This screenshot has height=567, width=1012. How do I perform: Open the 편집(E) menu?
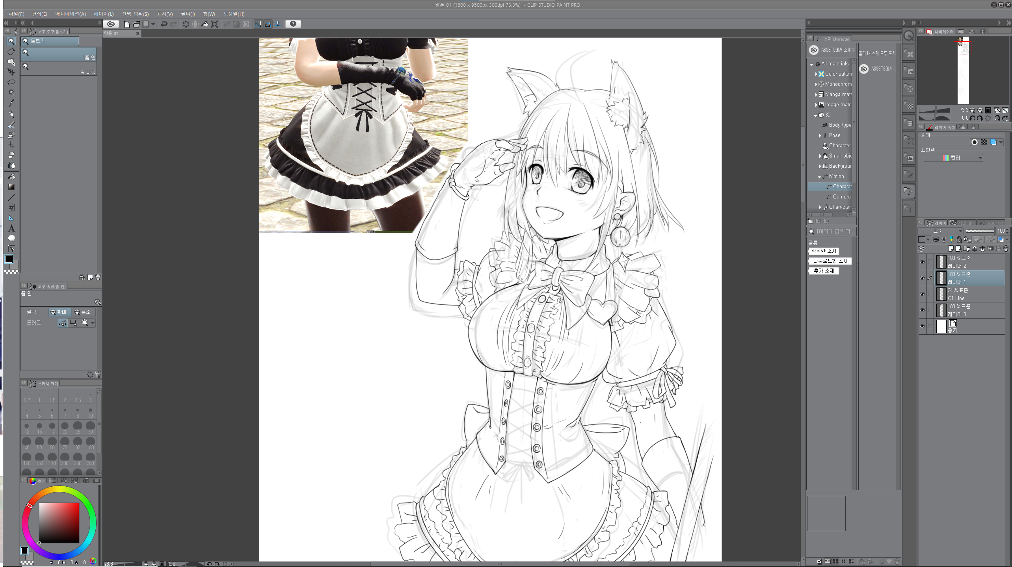coord(39,14)
